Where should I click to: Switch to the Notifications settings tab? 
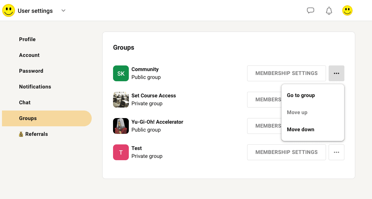(35, 87)
